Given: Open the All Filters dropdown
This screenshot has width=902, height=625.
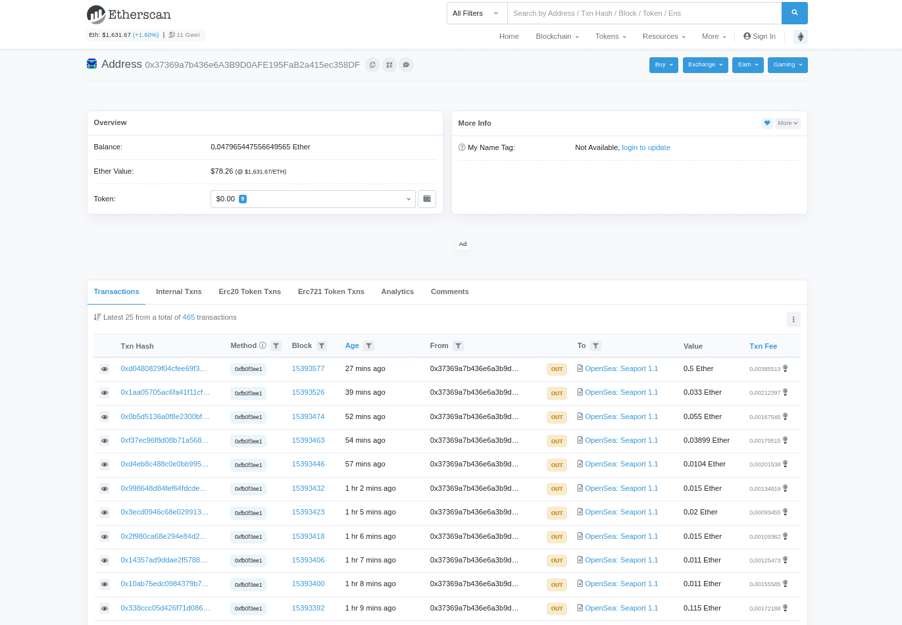Looking at the screenshot, I should click(477, 13).
